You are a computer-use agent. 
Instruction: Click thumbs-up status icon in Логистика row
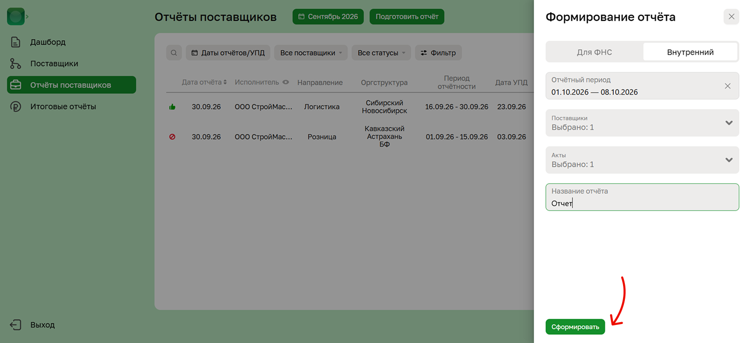[172, 107]
